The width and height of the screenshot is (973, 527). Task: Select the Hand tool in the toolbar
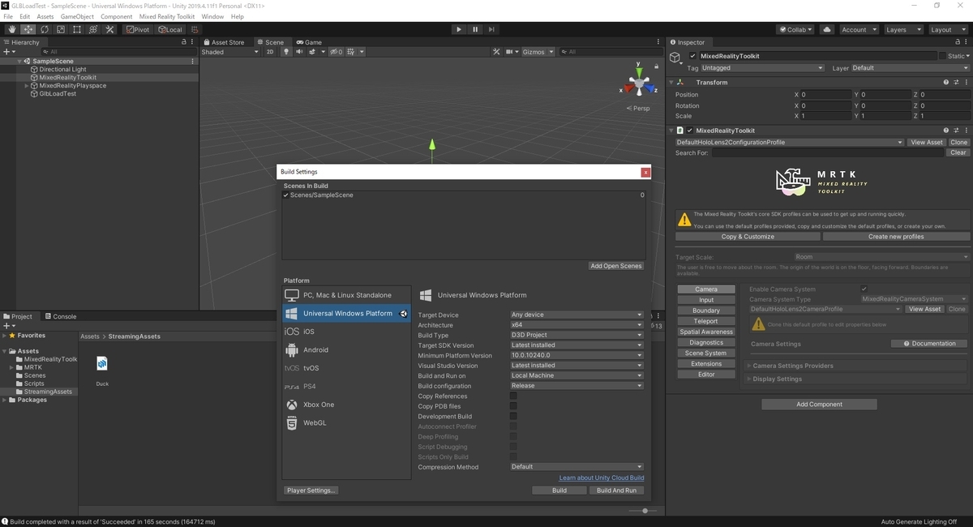tap(12, 29)
